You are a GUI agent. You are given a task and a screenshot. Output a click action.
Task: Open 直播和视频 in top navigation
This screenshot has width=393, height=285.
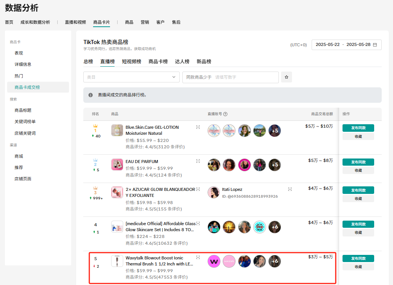tap(75, 22)
